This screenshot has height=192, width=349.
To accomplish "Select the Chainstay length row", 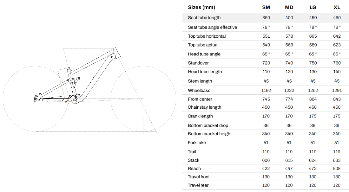I will point(266,107).
